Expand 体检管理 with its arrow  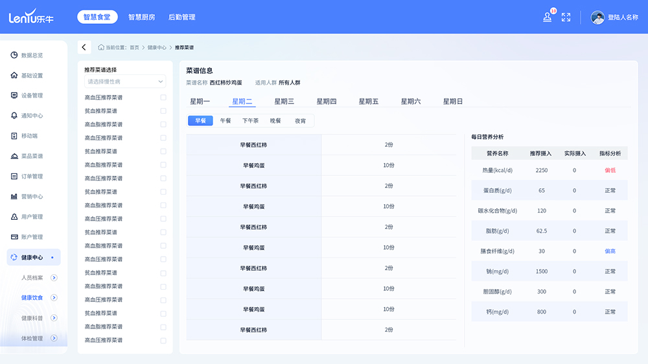click(x=54, y=338)
